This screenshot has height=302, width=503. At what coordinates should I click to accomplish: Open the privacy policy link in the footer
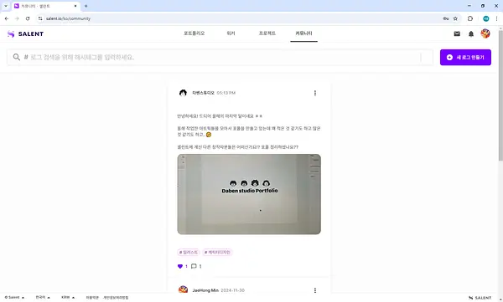point(116,298)
